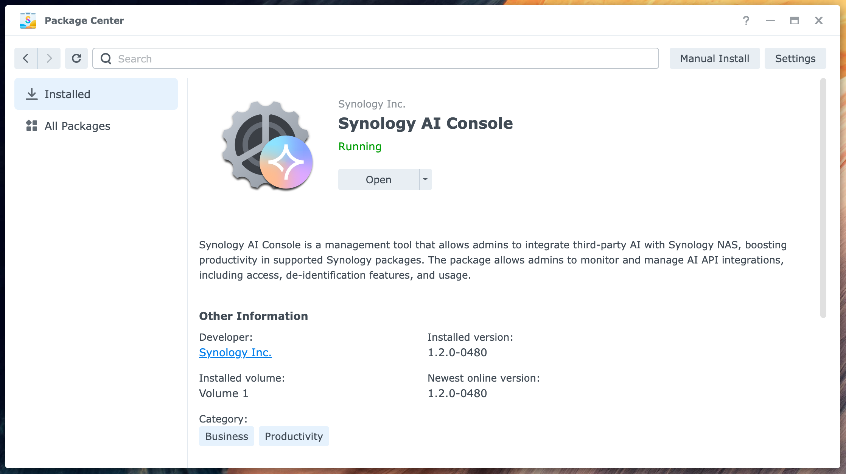Image resolution: width=846 pixels, height=474 pixels.
Task: Filter packages by Business category
Action: (226, 436)
